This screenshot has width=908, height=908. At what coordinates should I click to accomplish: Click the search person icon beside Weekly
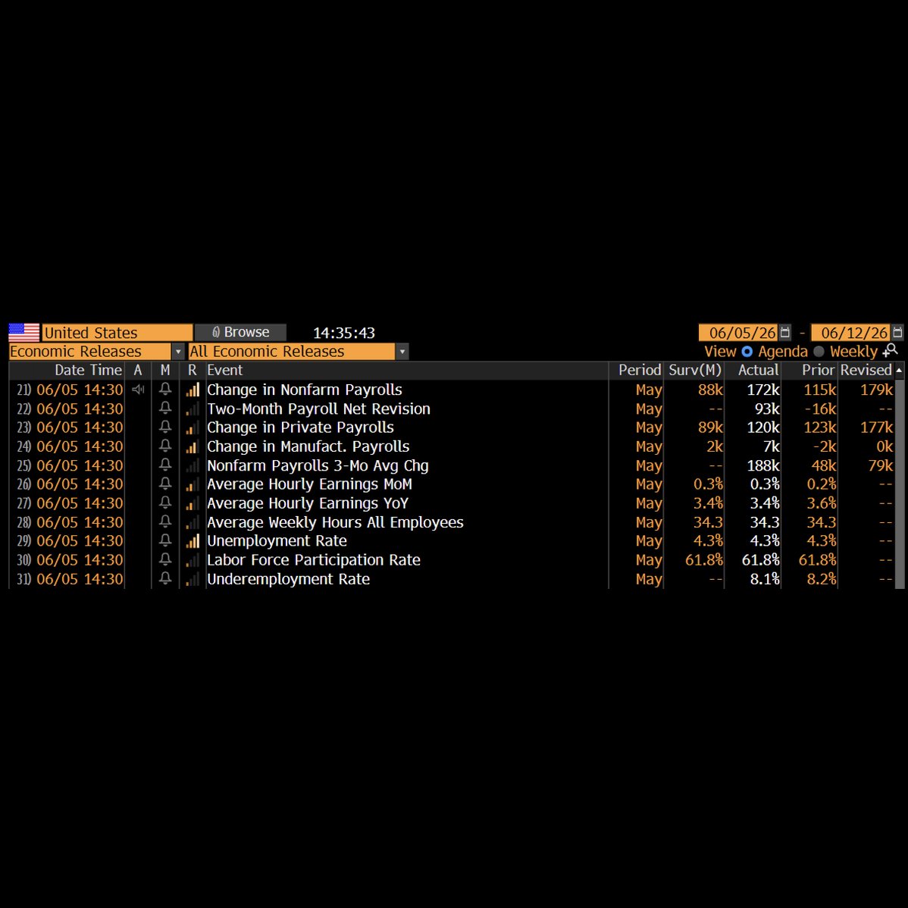click(890, 350)
